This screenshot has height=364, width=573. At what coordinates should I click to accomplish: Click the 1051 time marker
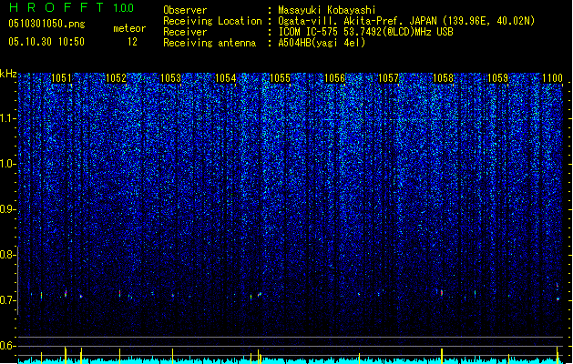(x=61, y=78)
